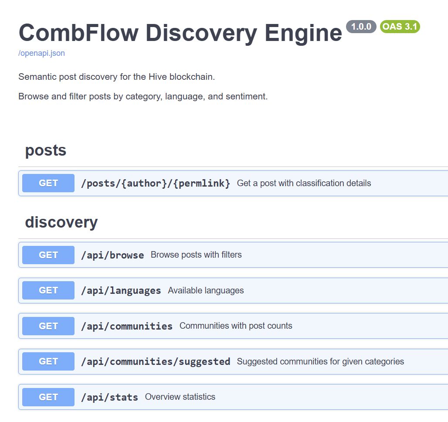Click the OAS 3.1 badge
Image resolution: width=448 pixels, height=422 pixels.
400,27
